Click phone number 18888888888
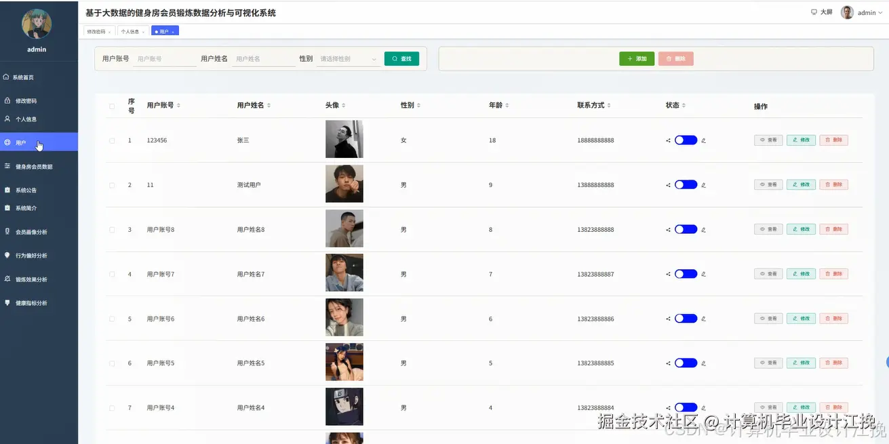889x444 pixels. point(596,140)
